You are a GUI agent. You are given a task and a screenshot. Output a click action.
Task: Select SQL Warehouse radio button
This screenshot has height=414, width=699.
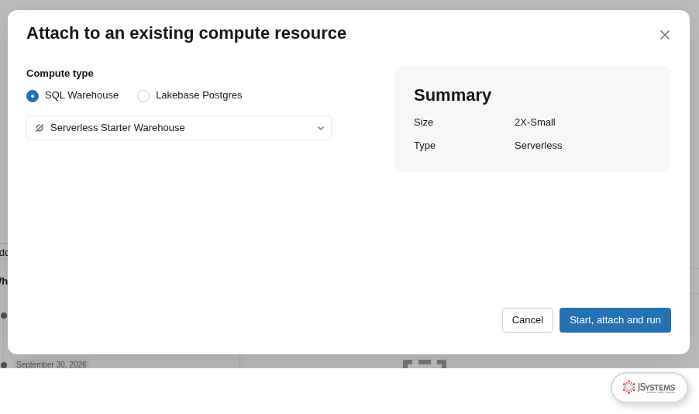[x=33, y=96]
